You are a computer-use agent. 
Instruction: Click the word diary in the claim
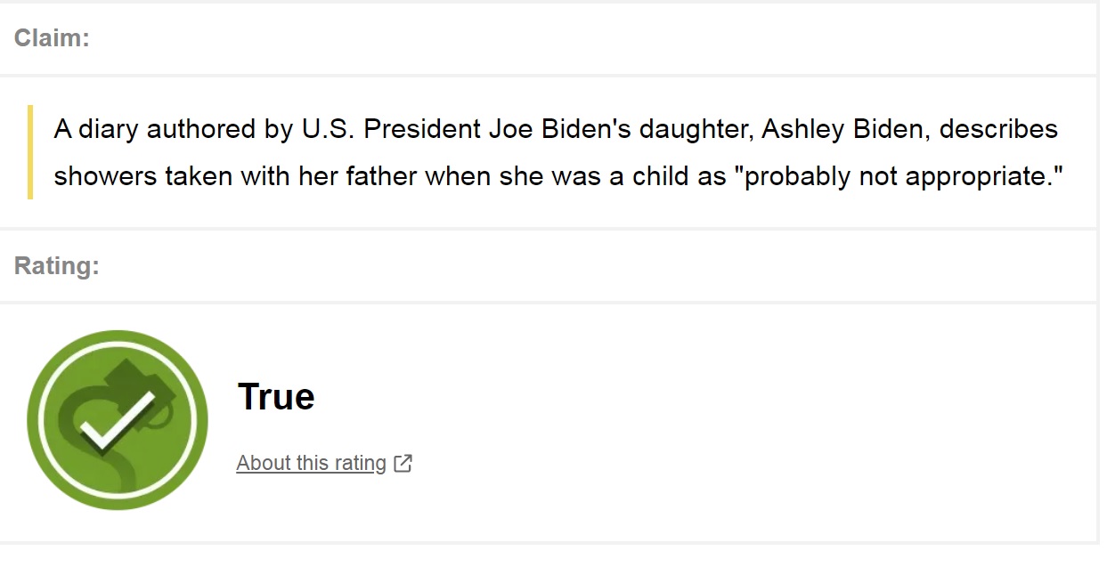pos(109,129)
